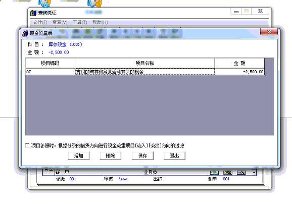Click the 出纳 label in voucher footer
This screenshot has width=292, height=210.
click(158, 179)
